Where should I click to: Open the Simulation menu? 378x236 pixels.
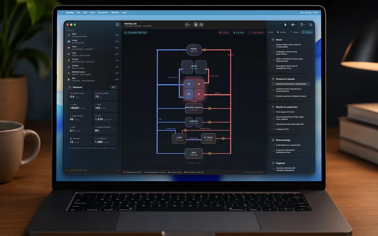click(x=103, y=13)
